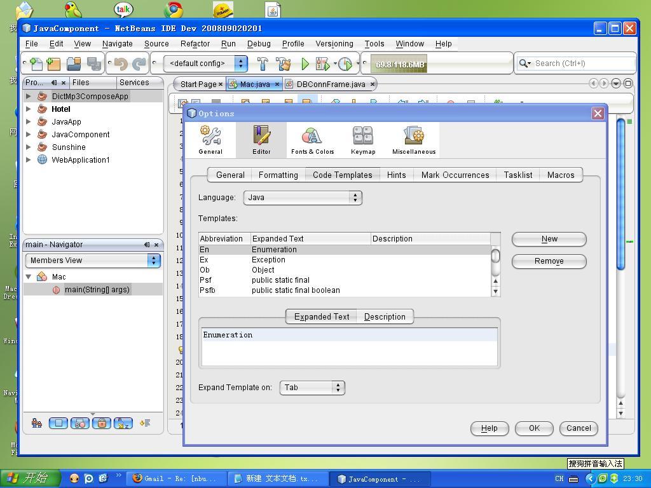Run the main project with green play icon

tap(305, 64)
